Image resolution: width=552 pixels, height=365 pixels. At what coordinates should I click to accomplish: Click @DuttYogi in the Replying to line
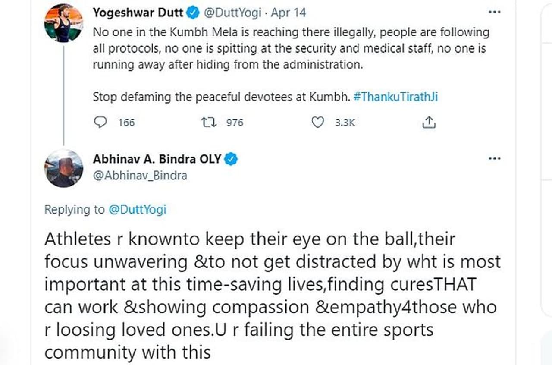[x=137, y=210]
